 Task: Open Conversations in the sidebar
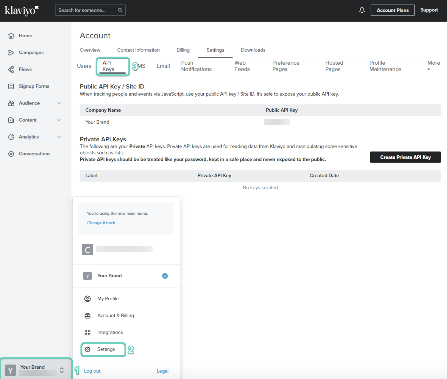tap(35, 154)
